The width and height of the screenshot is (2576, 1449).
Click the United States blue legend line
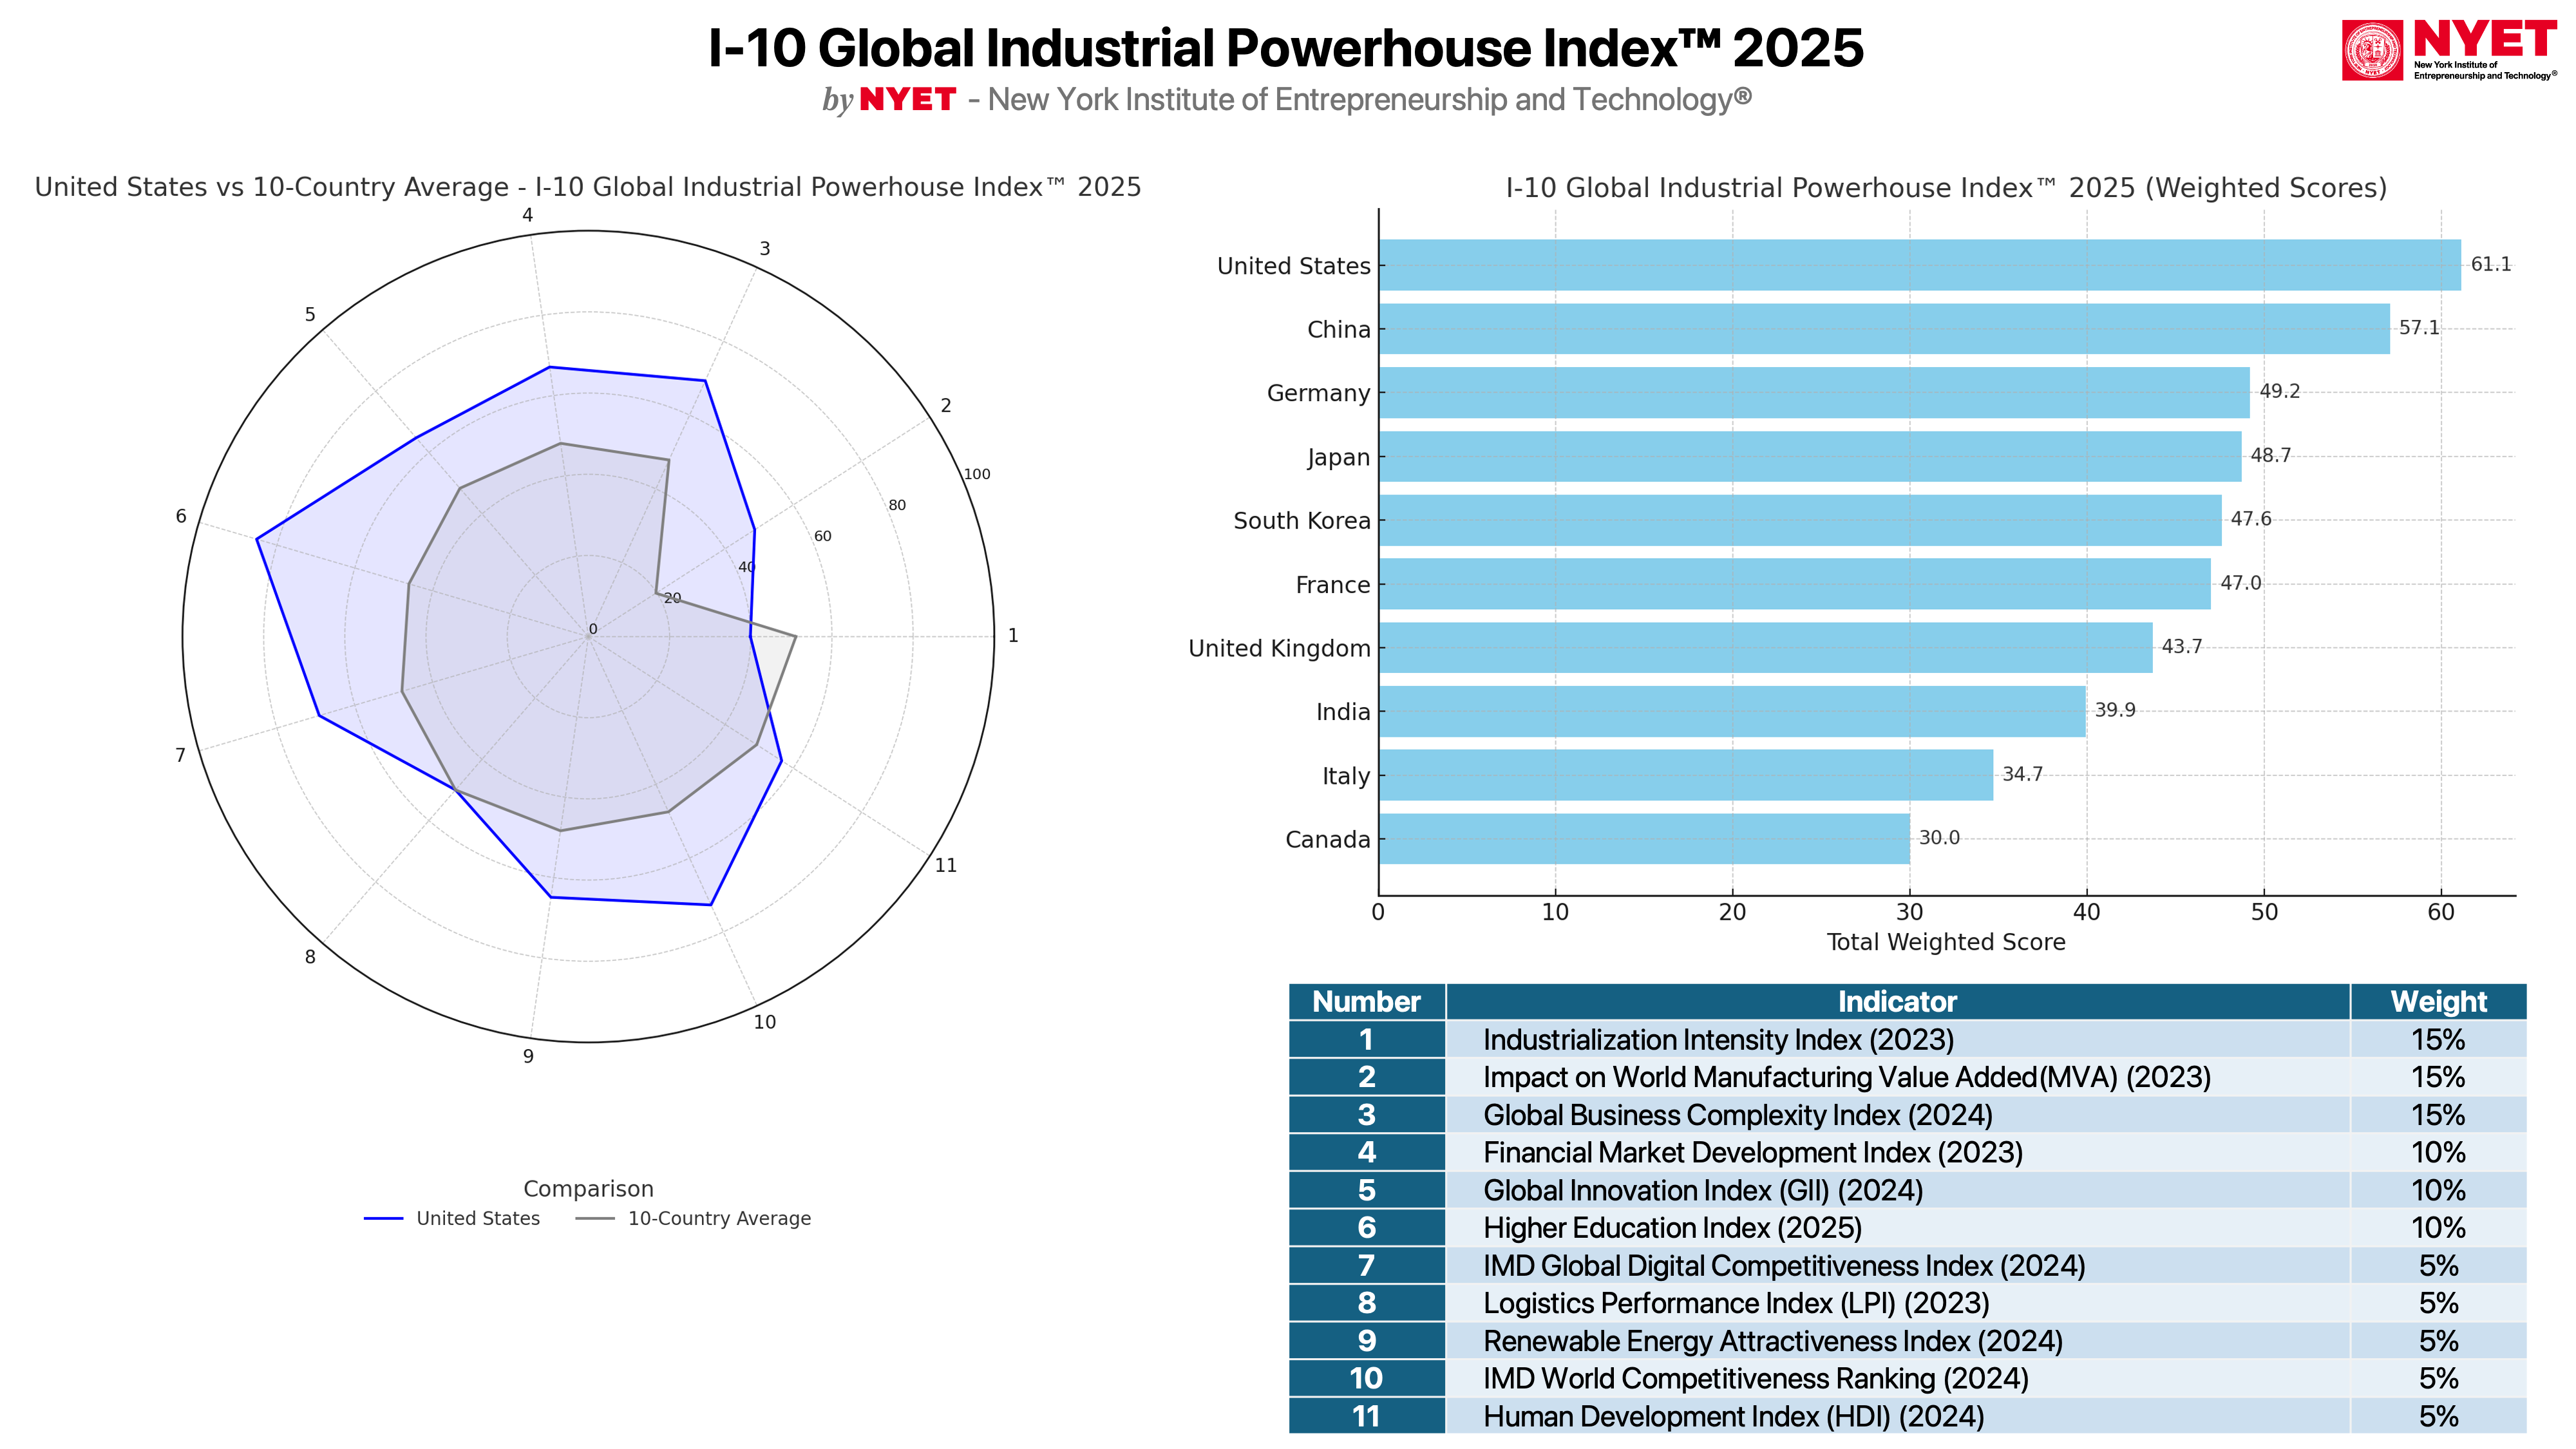[383, 1218]
